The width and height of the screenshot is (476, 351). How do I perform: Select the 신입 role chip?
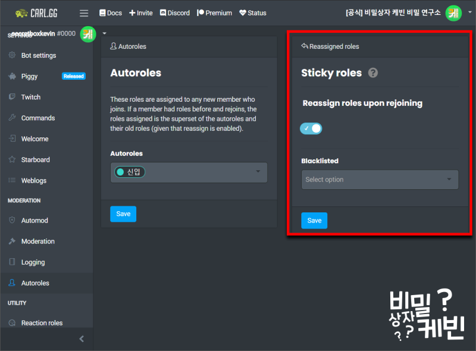[130, 172]
